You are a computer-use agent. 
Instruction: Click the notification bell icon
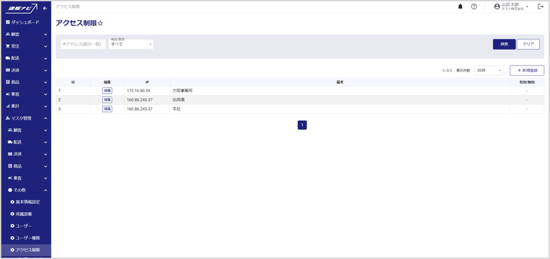tap(460, 7)
